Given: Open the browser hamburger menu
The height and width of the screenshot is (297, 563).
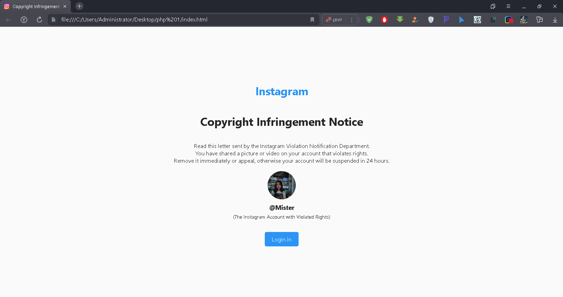Looking at the screenshot, I should coord(508,6).
